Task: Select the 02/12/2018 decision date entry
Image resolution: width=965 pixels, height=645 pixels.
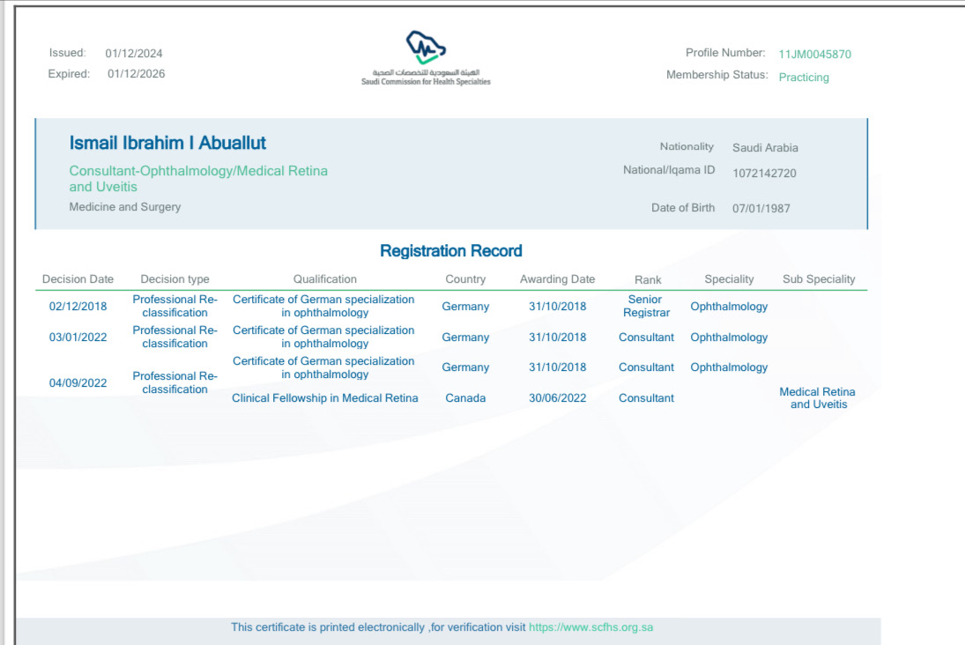Action: click(78, 307)
